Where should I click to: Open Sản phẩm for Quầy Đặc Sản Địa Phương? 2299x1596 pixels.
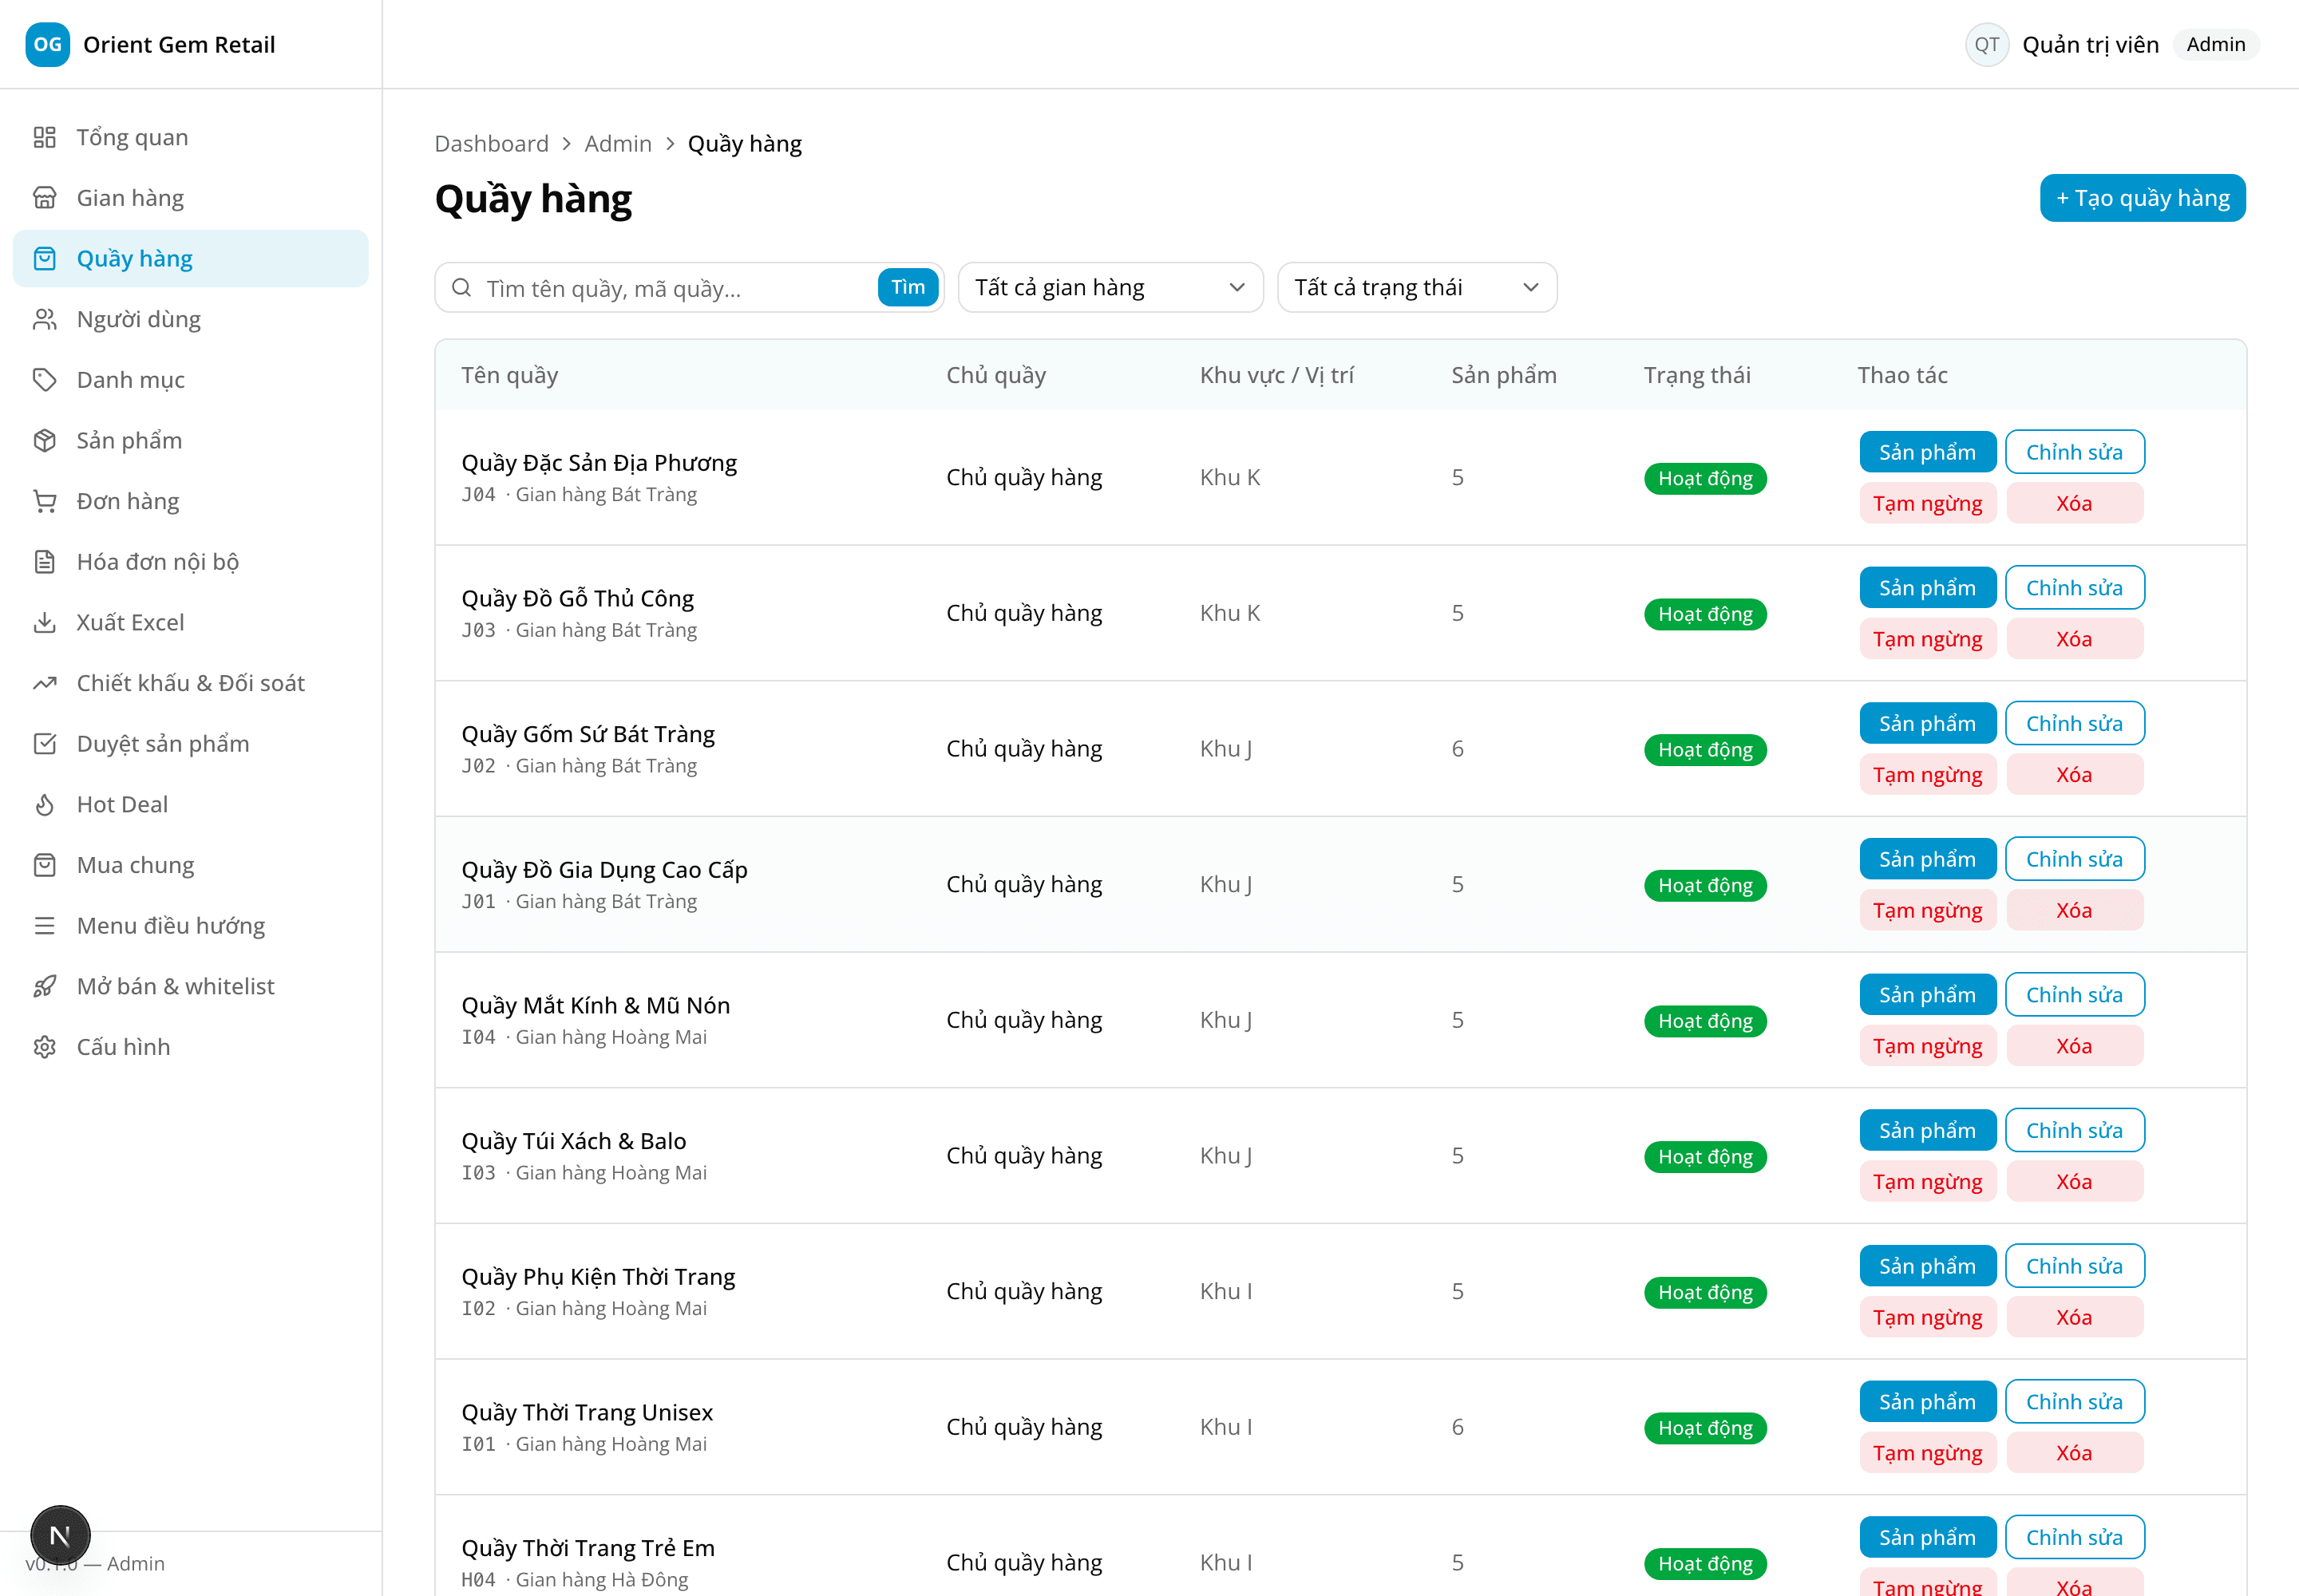click(1927, 452)
